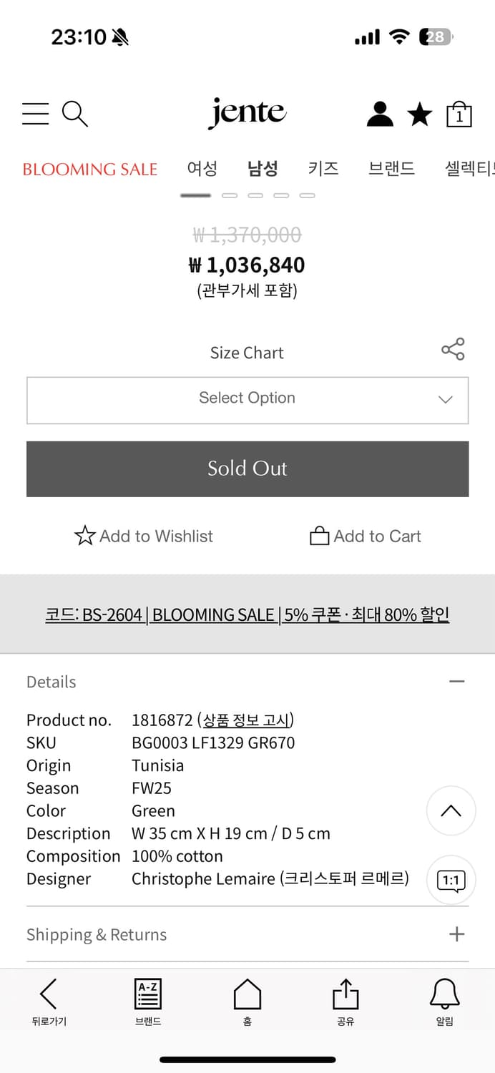
Task: Toggle Add to Wishlist for this product
Action: coord(143,536)
